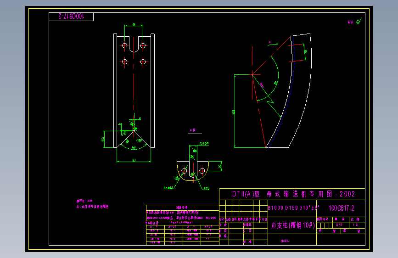This screenshot has width=398, height=258.
Task: Select the '注:' note line below 展开长
Action: tap(92, 207)
